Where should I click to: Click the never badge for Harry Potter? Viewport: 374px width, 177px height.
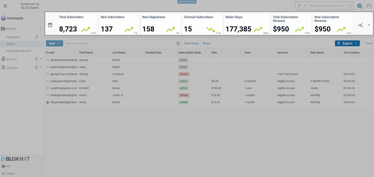(183, 67)
